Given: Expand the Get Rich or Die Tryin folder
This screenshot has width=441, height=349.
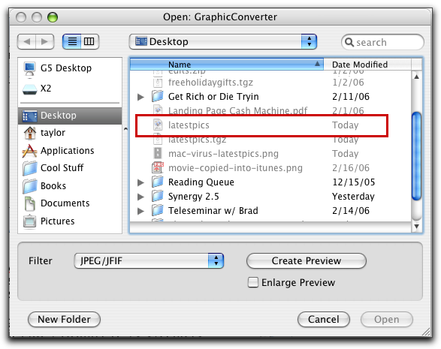Looking at the screenshot, I should click(x=141, y=97).
